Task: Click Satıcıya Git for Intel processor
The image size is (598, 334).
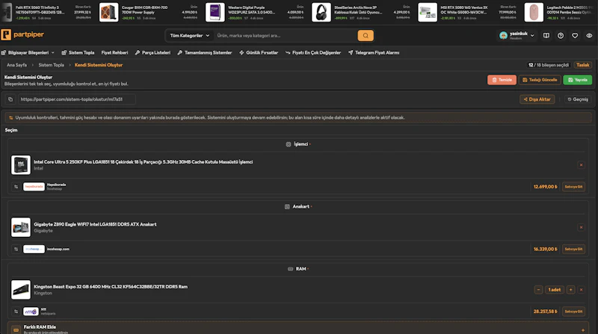Action: click(x=573, y=187)
